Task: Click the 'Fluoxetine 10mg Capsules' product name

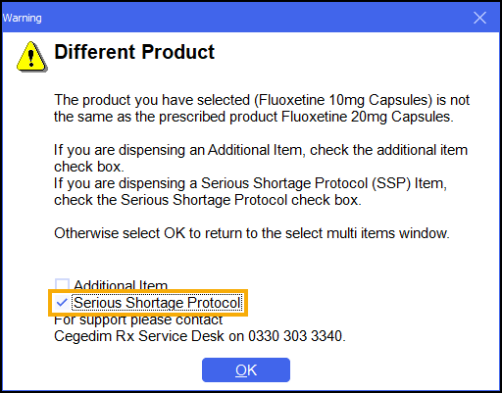Action: click(343, 100)
